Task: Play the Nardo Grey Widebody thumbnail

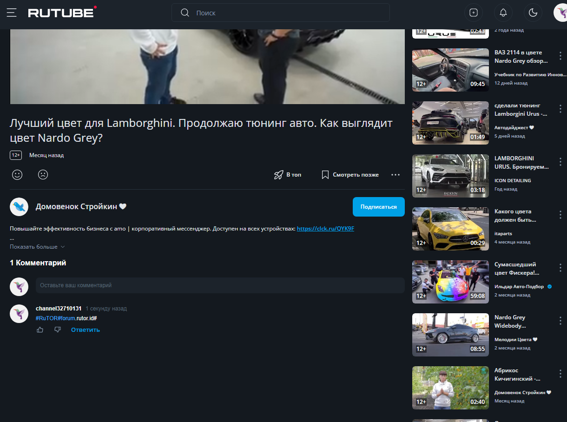Action: (x=450, y=335)
